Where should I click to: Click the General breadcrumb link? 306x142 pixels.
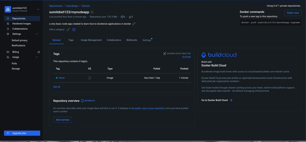coord(86,6)
